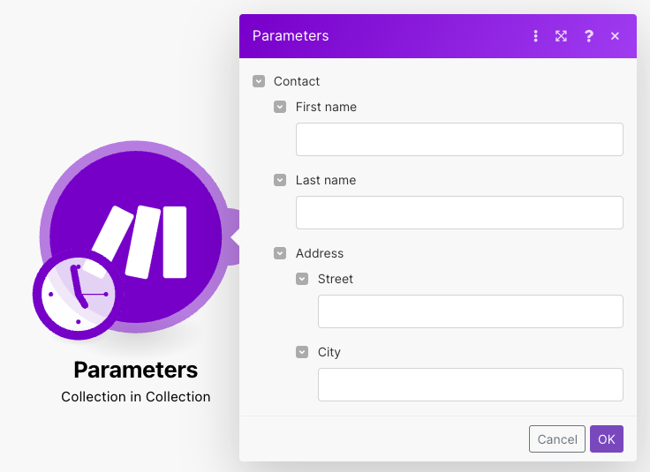Open help with the question mark icon

pos(589,36)
